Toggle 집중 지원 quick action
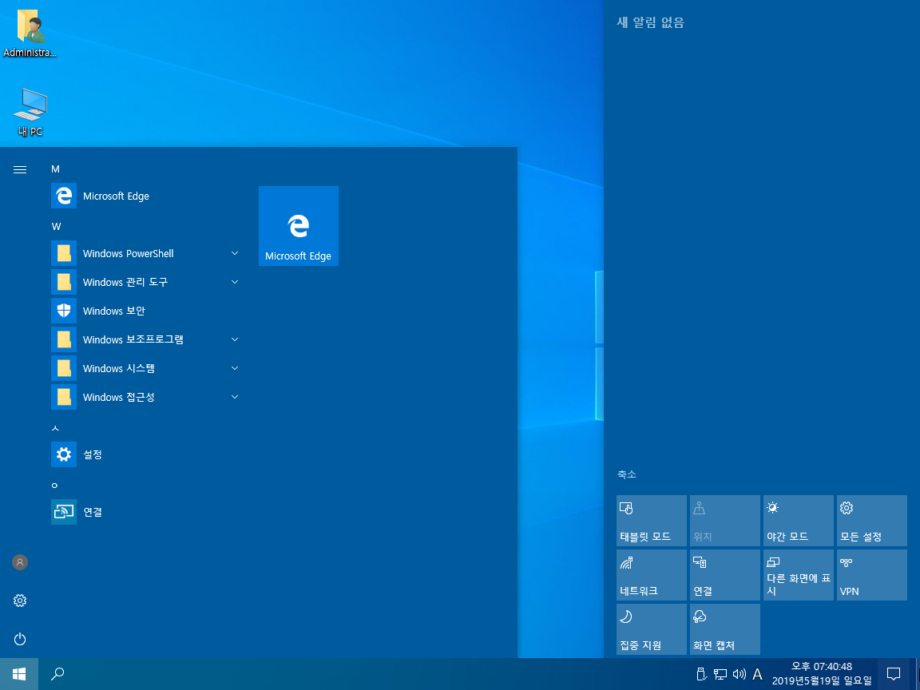Image resolution: width=920 pixels, height=690 pixels. coord(652,629)
